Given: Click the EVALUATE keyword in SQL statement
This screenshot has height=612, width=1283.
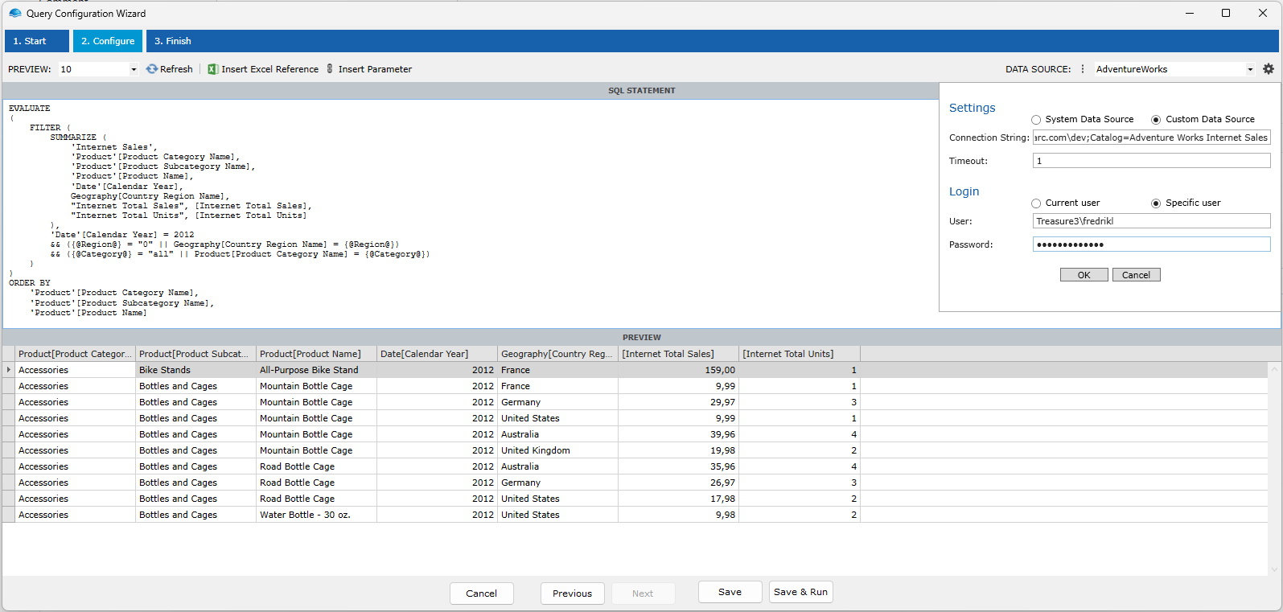Looking at the screenshot, I should coord(30,108).
